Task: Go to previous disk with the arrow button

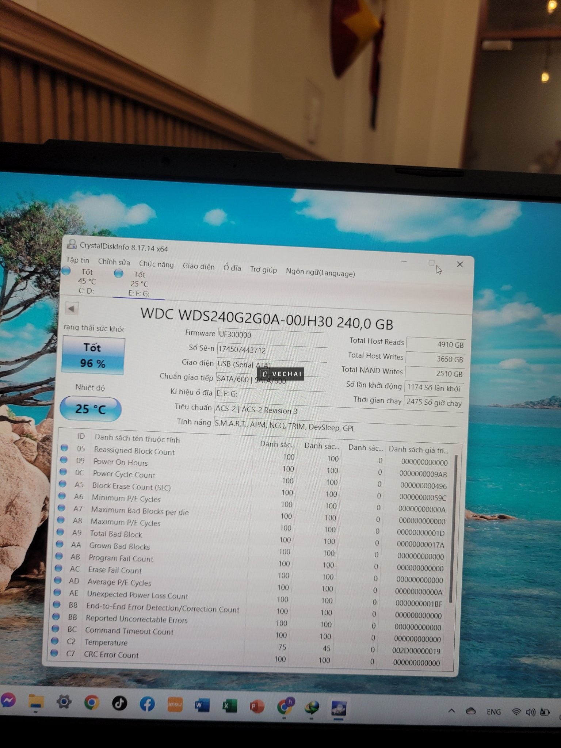Action: point(72,309)
